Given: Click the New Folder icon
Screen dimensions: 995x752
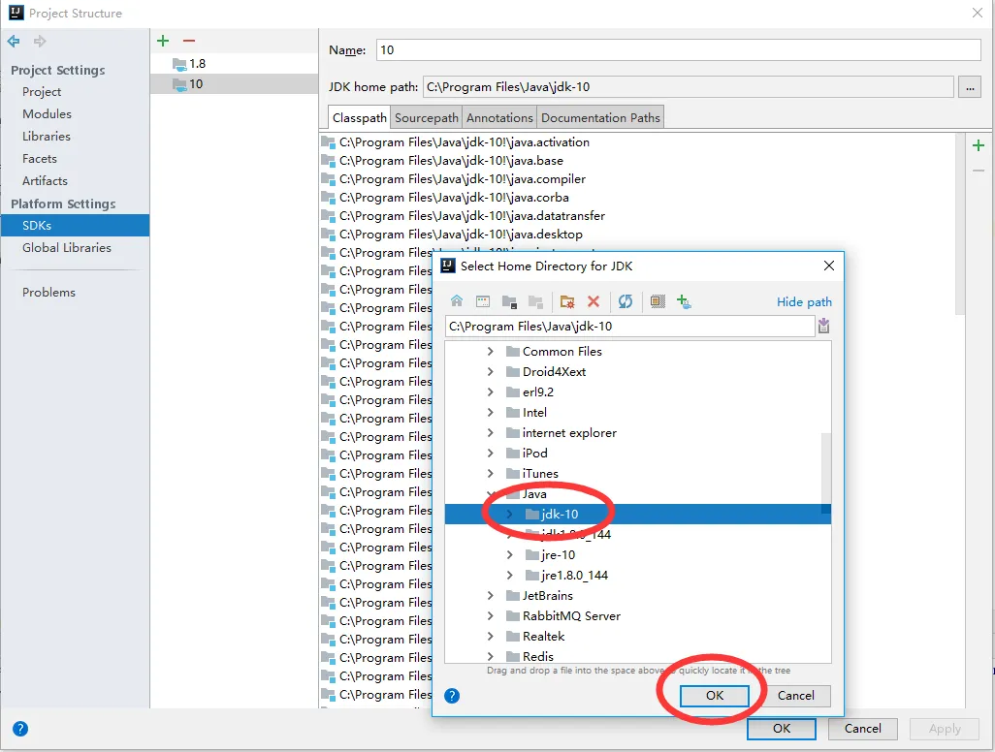Looking at the screenshot, I should [x=567, y=301].
